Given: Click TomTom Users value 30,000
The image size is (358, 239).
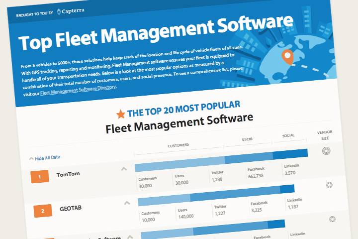Looking at the screenshot, I should (182, 183).
